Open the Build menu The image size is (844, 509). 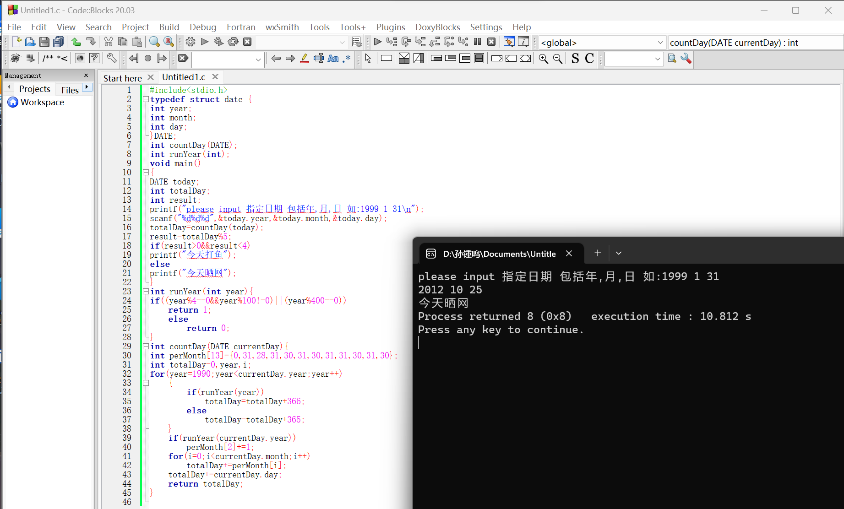pos(169,27)
